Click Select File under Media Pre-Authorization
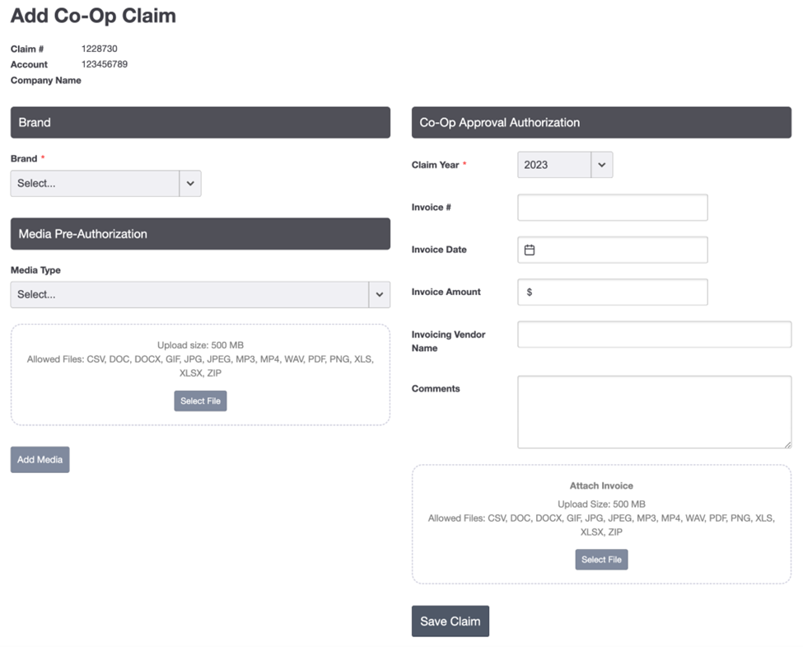Screen dimensions: 803x647 click(x=200, y=401)
